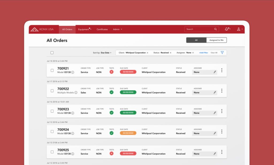The height and width of the screenshot is (165, 274).
Task: Select order 700922 checkbox
Action: point(52,91)
